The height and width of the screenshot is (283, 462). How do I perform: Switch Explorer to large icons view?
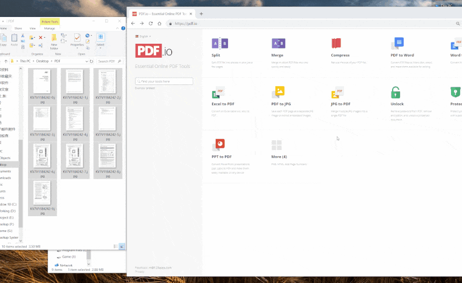(x=122, y=247)
